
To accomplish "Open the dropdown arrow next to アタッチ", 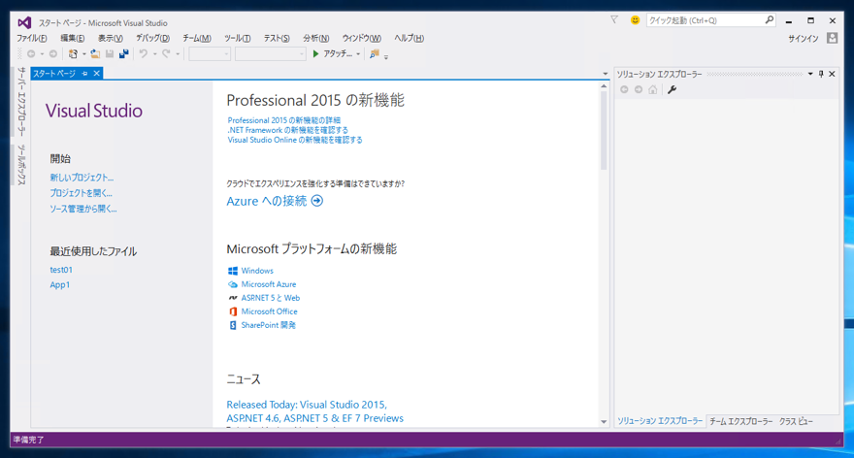I will click(x=358, y=54).
